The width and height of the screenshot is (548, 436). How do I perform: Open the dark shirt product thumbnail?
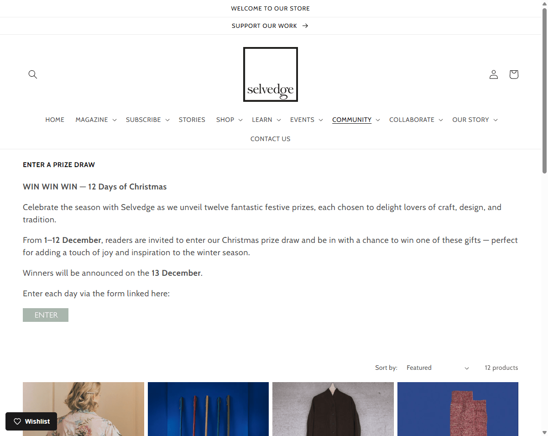click(x=333, y=409)
